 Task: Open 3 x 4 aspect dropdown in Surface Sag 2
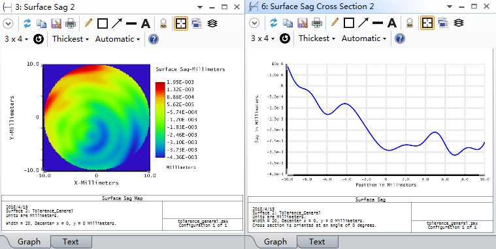(16, 39)
